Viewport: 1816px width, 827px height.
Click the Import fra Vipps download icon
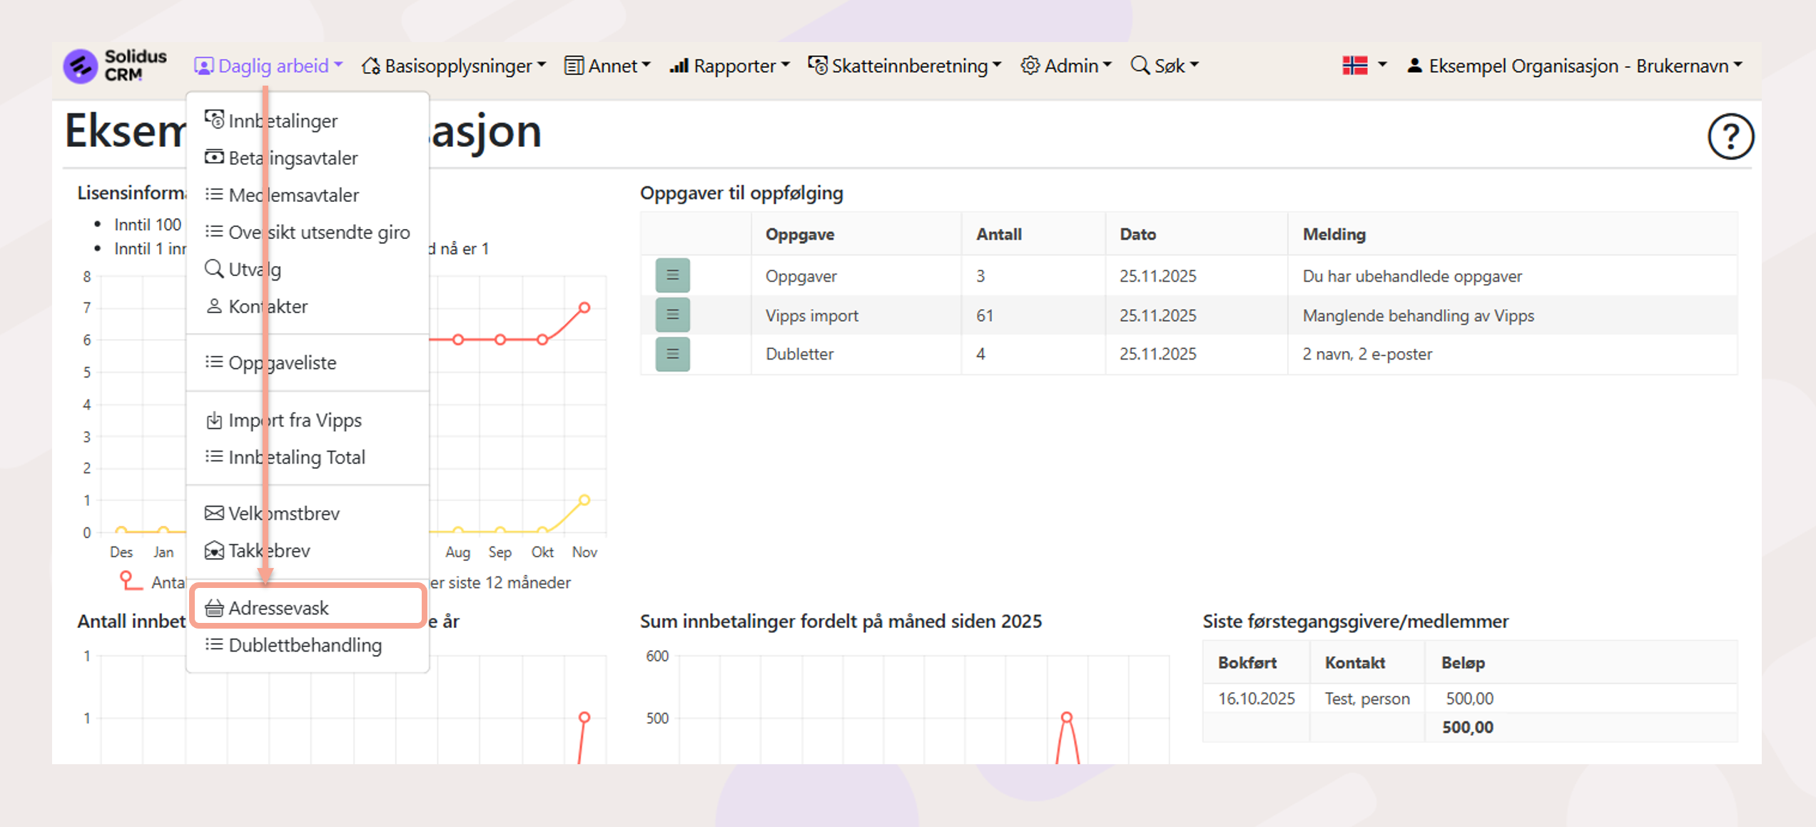click(x=214, y=420)
